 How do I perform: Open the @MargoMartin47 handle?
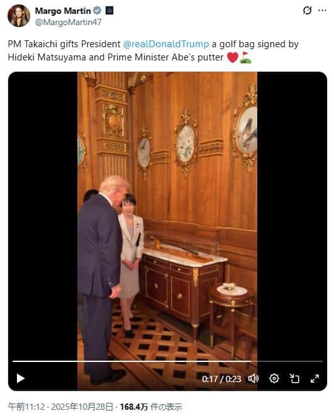click(x=68, y=22)
